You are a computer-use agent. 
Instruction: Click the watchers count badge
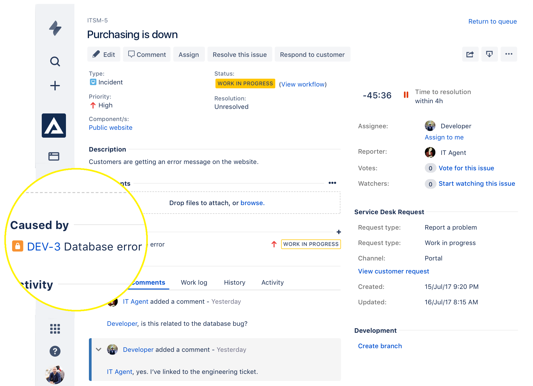click(x=430, y=184)
